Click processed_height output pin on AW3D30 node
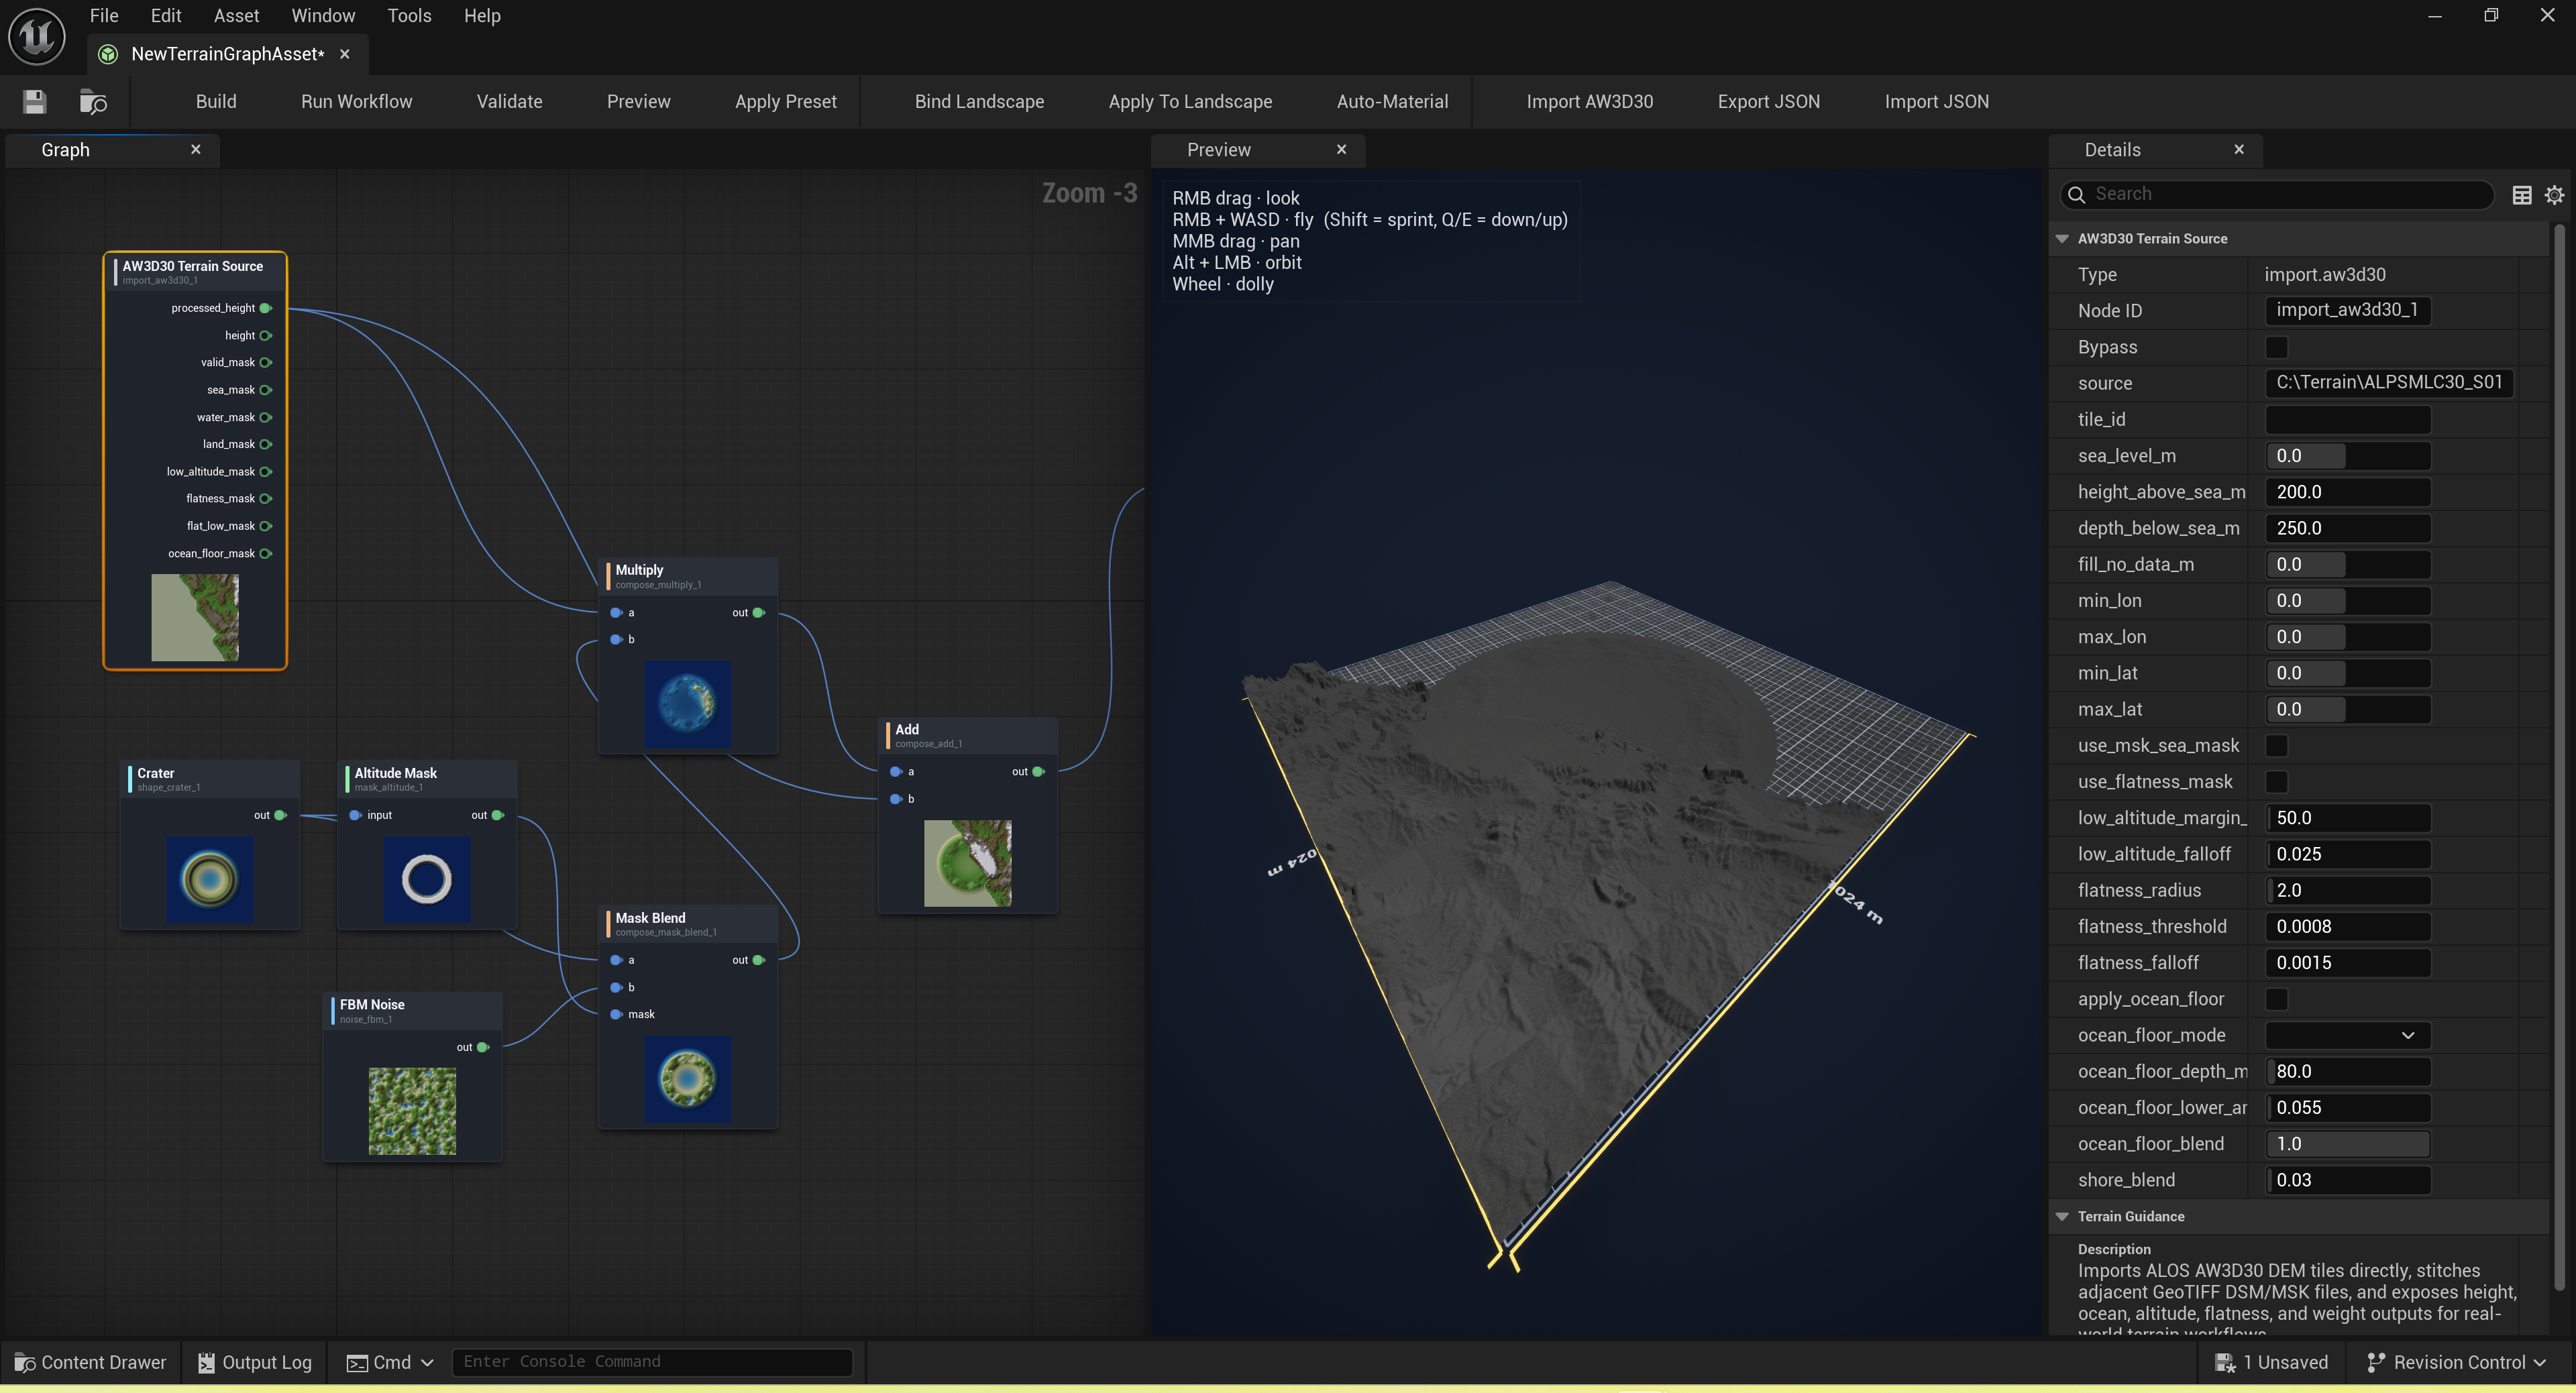Viewport: 2576px width, 1393px height. [266, 308]
